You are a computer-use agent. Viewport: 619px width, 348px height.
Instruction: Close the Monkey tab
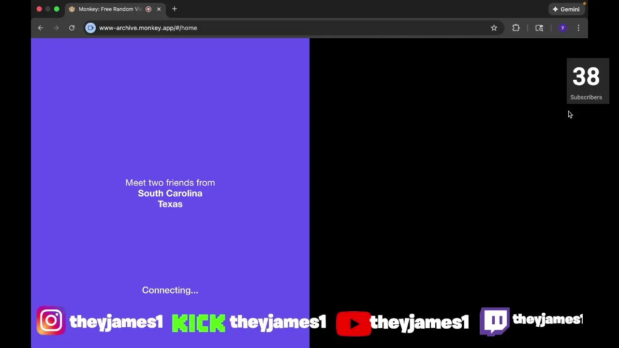coord(159,9)
